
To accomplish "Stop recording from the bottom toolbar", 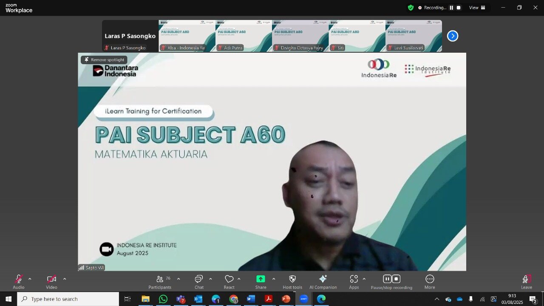I will tap(396, 279).
